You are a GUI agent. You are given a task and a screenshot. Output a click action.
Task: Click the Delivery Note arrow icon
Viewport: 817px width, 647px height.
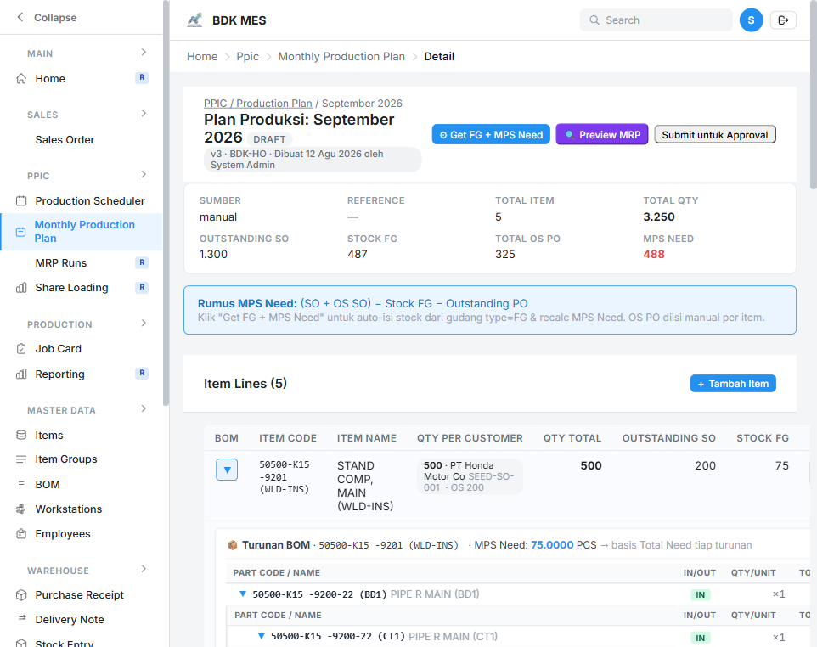22,618
